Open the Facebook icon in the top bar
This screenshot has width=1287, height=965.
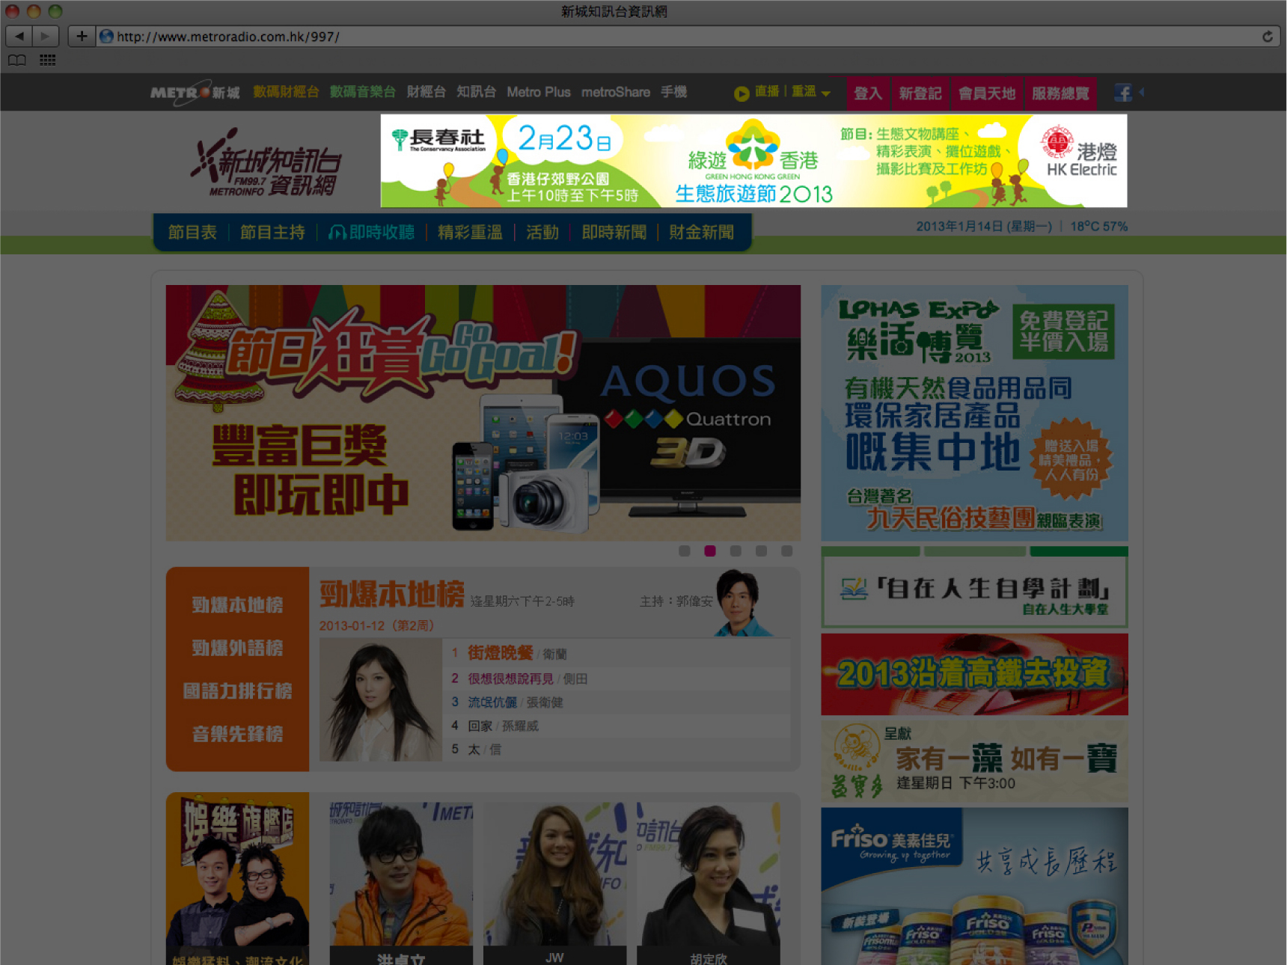pyautogui.click(x=1122, y=93)
